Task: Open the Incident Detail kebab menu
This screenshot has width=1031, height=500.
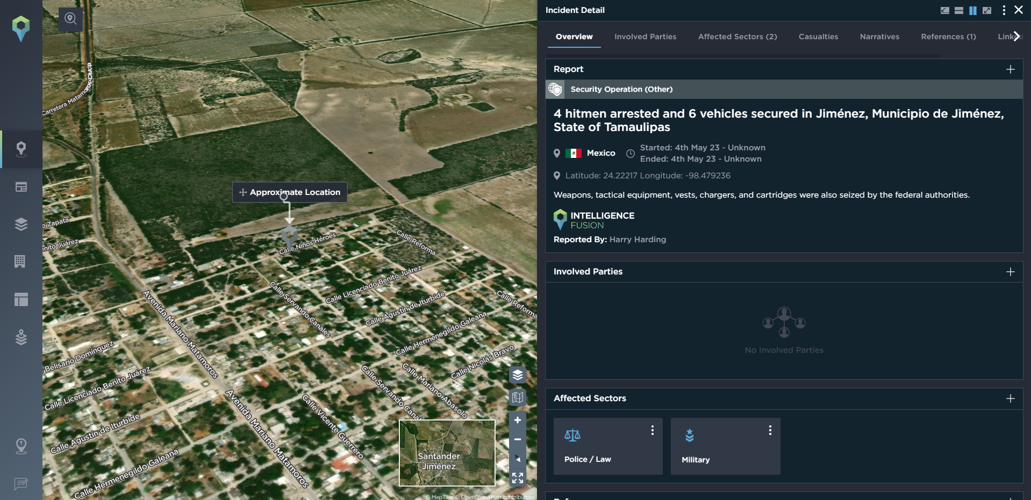Action: [x=1004, y=10]
